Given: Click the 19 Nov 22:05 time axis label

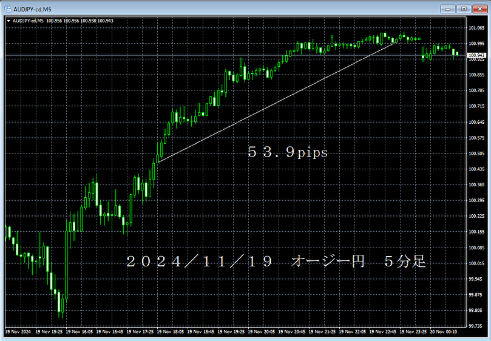Looking at the screenshot, I should [353, 331].
